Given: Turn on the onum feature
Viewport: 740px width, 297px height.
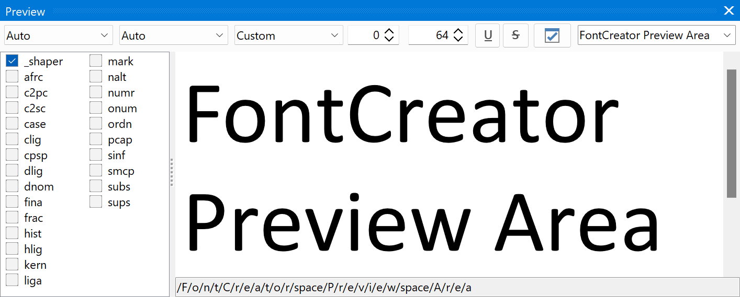Looking at the screenshot, I should coord(96,108).
